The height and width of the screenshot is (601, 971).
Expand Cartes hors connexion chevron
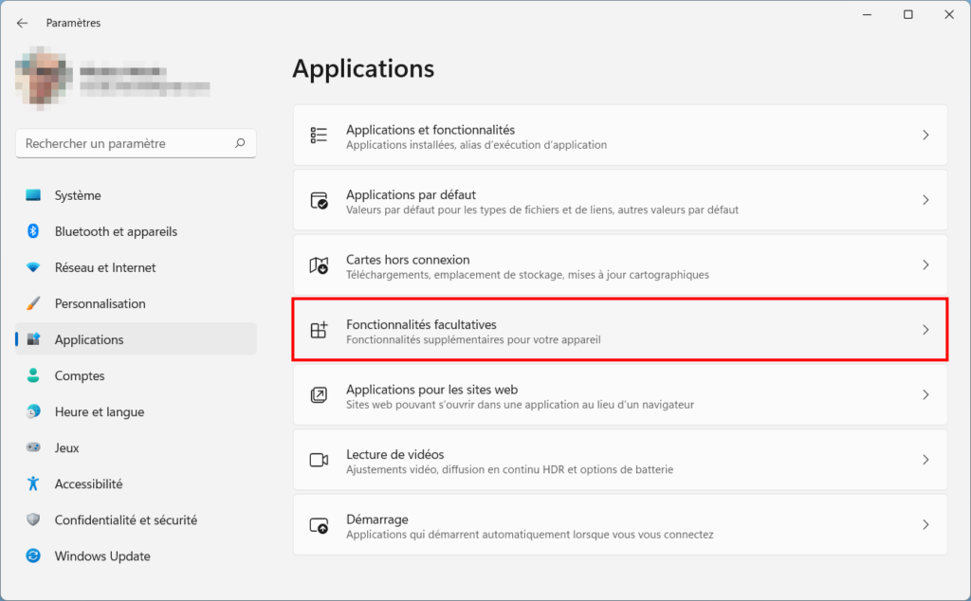tap(925, 264)
